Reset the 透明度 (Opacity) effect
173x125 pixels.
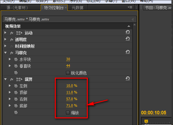[x=128, y=39]
